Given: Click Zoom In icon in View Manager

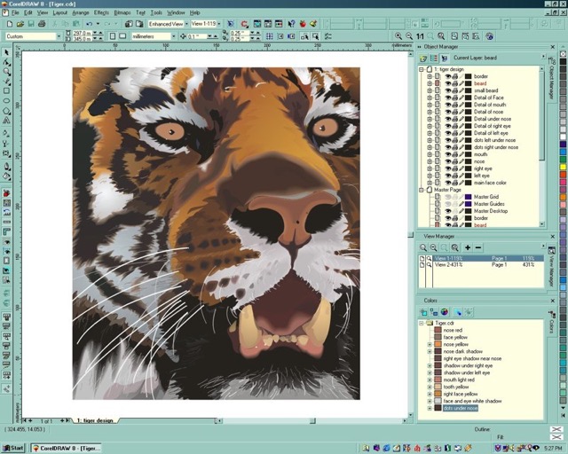Looking at the screenshot, I should (422, 247).
